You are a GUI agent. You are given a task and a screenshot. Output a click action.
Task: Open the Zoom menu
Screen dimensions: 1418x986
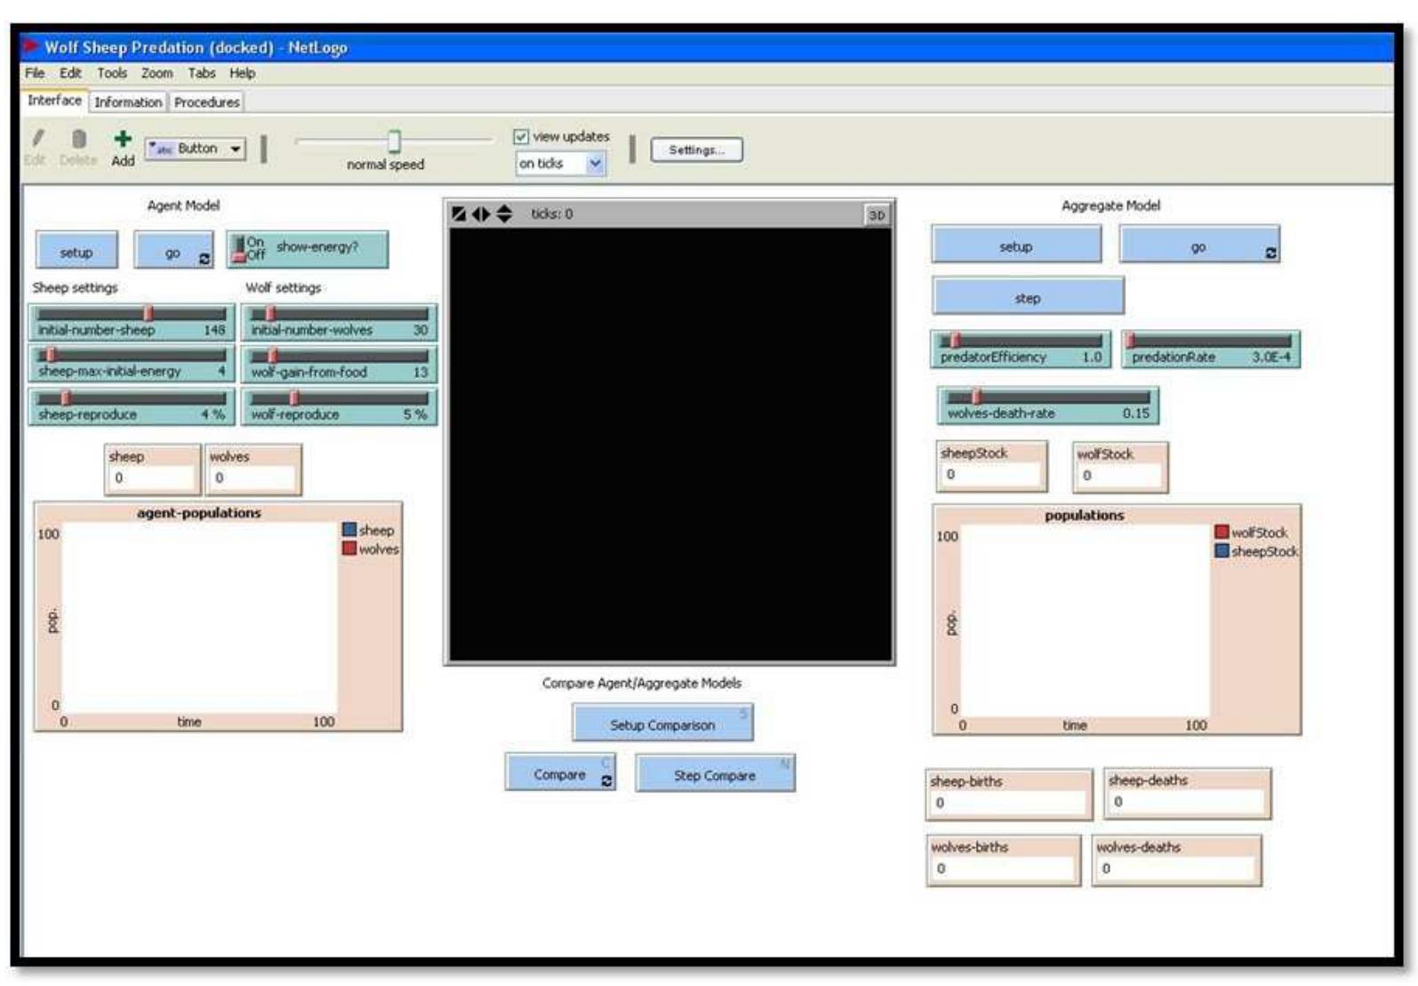coord(157,73)
